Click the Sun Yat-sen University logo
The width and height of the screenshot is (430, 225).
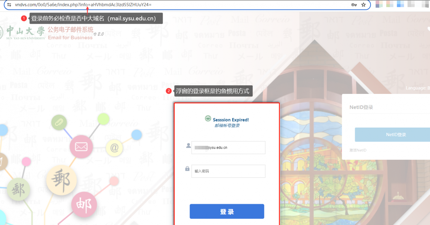tap(22, 32)
